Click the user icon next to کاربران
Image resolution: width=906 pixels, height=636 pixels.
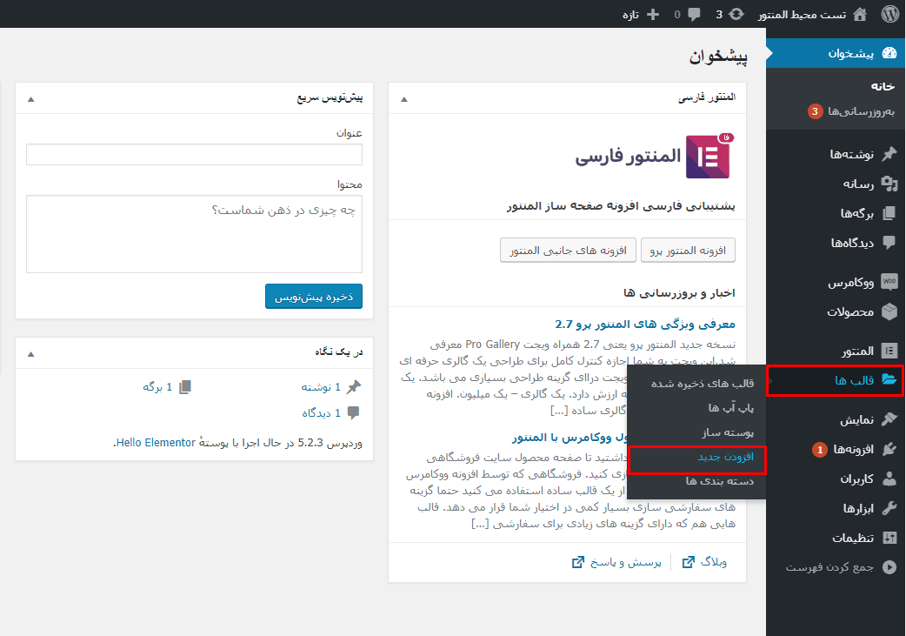[x=889, y=479]
